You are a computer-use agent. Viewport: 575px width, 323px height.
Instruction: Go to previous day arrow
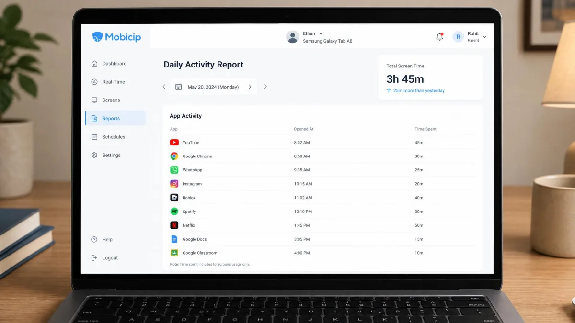[164, 87]
